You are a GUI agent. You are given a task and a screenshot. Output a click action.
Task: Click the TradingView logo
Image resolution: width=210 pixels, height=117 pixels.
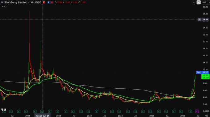tap(4, 110)
